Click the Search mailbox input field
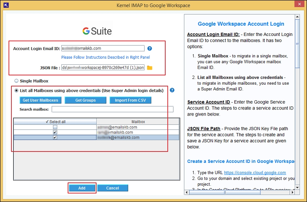 click(x=113, y=109)
